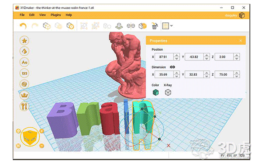This screenshot has height=164, width=263.
Task: Increase Position Z with up arrow
Action: pyautogui.click(x=237, y=55)
